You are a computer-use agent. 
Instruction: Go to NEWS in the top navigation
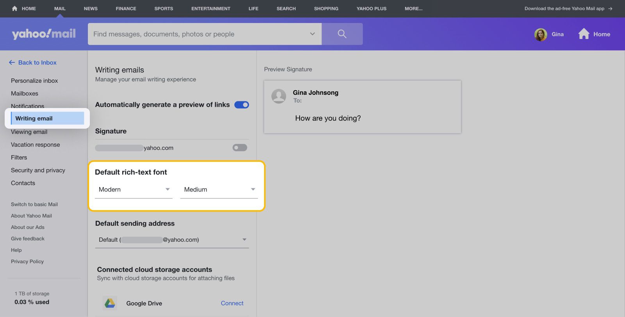tap(91, 9)
